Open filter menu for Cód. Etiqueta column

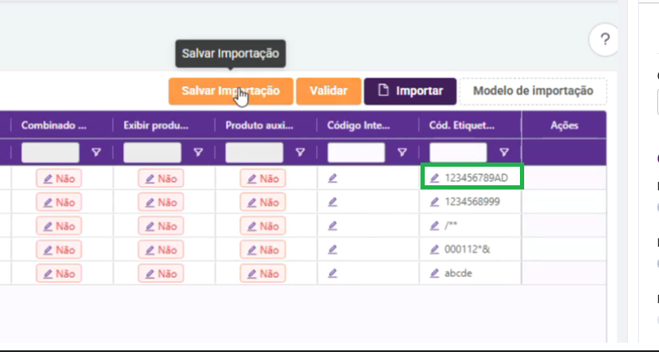[504, 152]
